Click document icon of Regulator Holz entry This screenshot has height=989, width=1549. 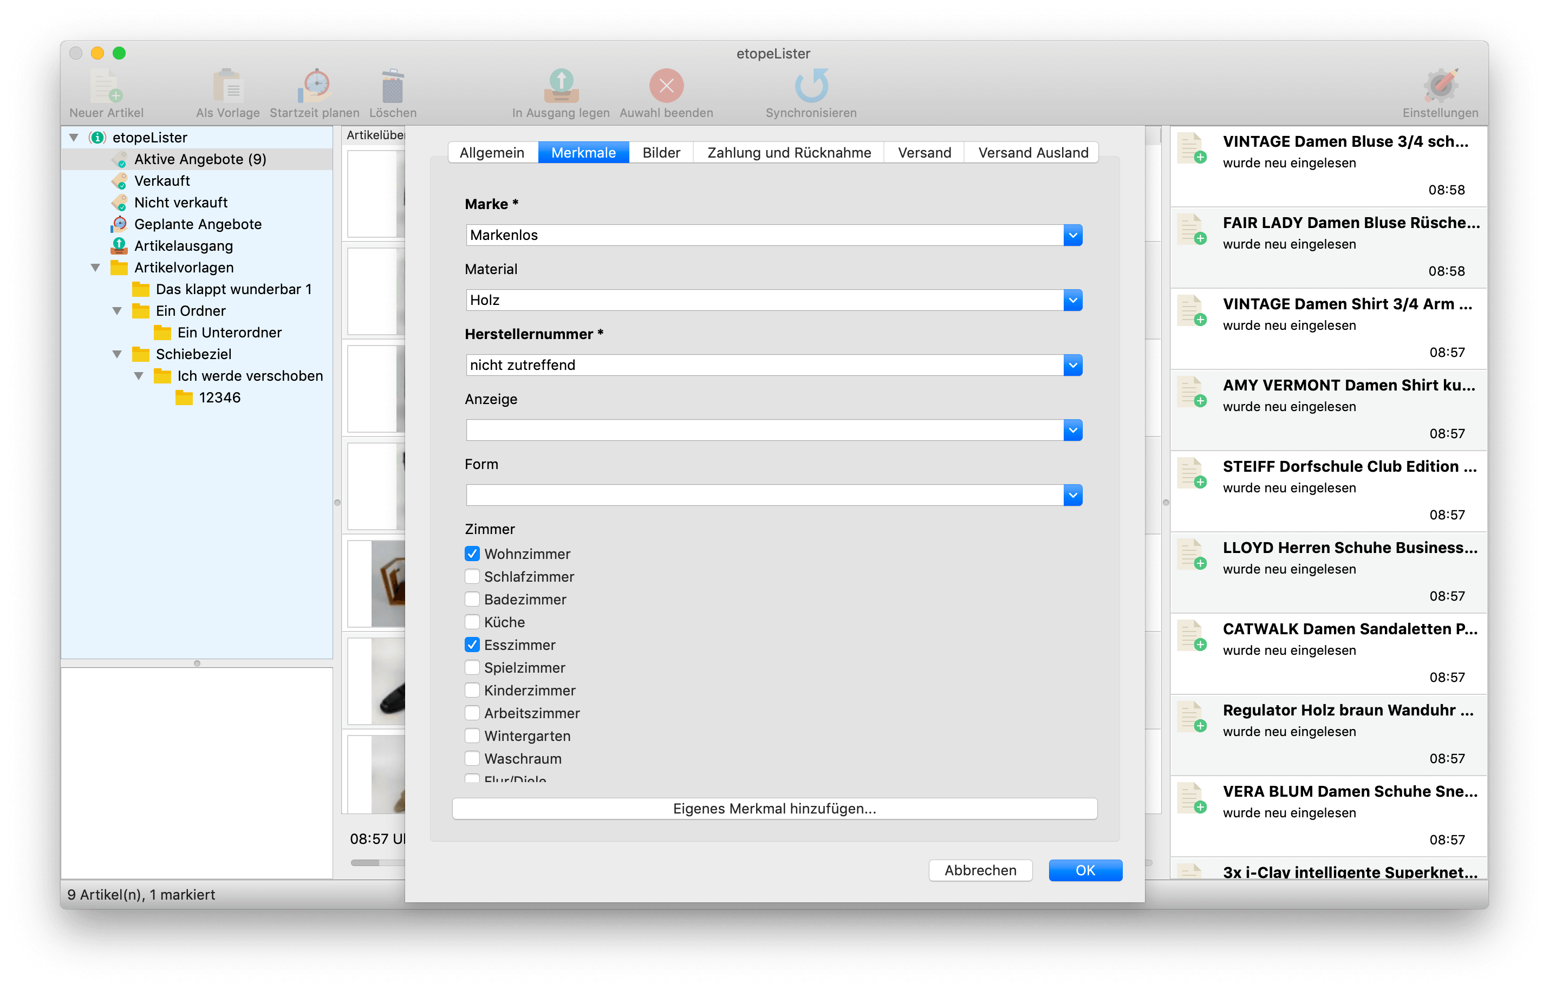(x=1192, y=717)
